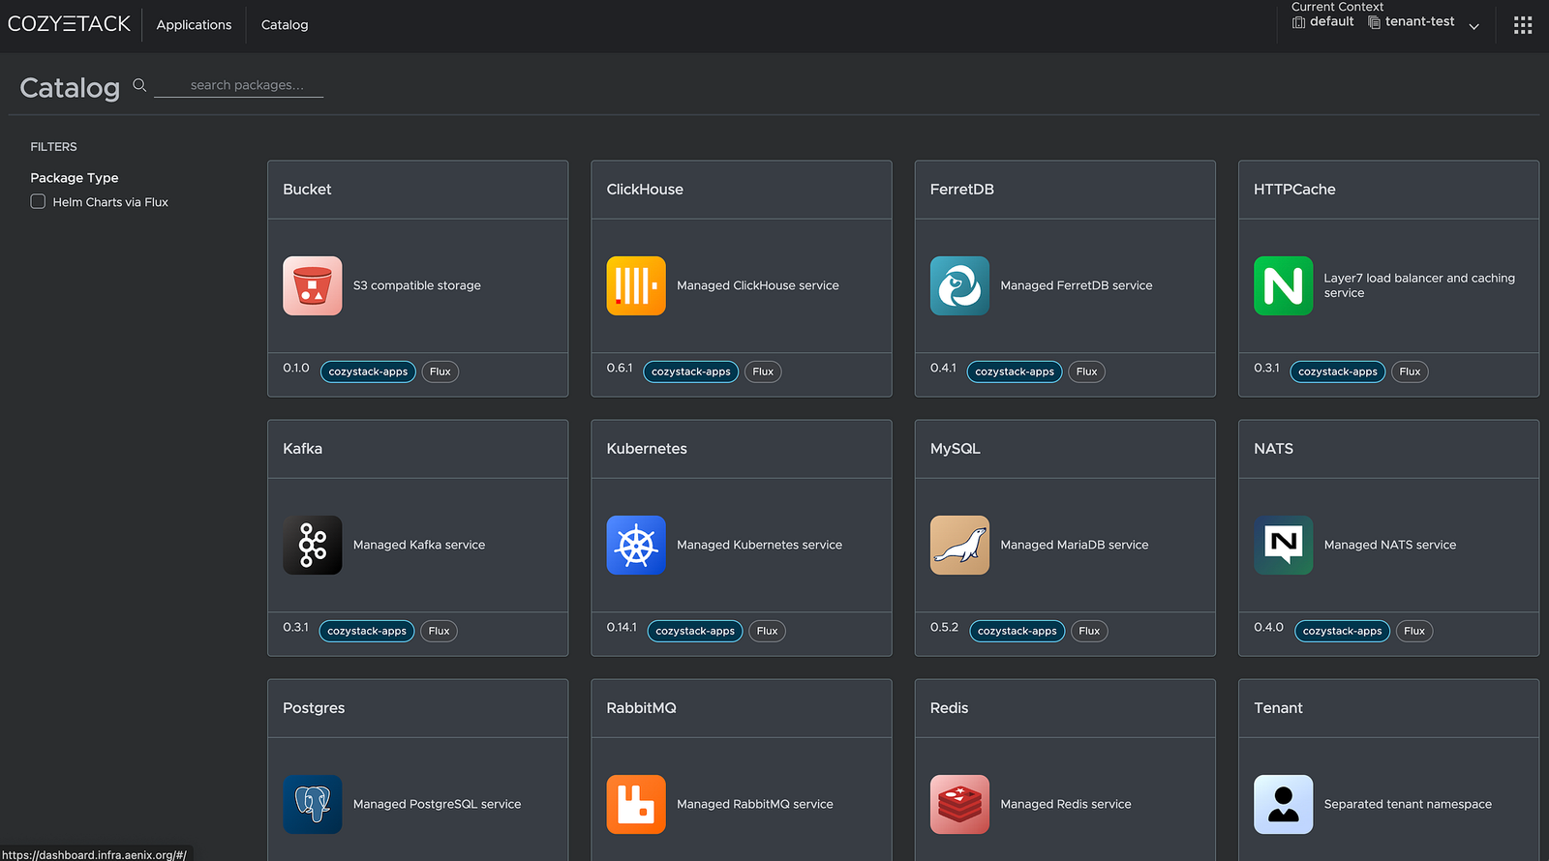
Task: Click the HTTPCache green N icon
Action: pyautogui.click(x=1283, y=285)
